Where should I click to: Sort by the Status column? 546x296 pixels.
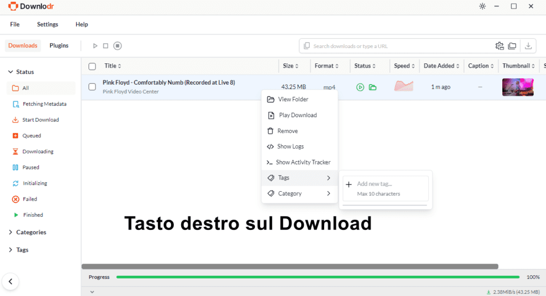(x=365, y=65)
